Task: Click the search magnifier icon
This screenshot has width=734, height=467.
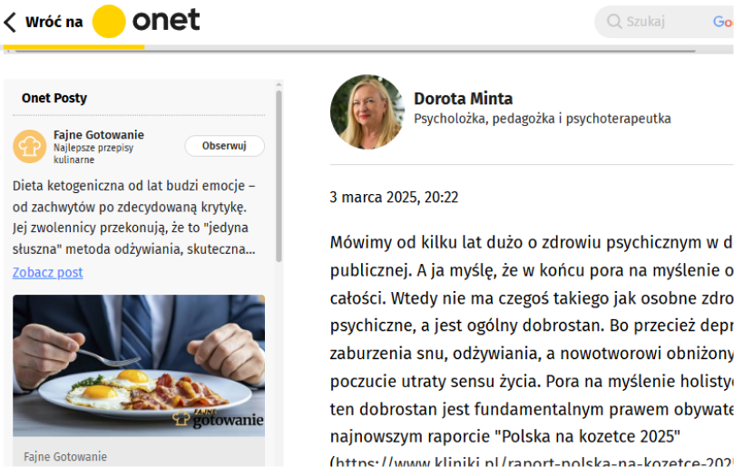Action: tap(614, 21)
